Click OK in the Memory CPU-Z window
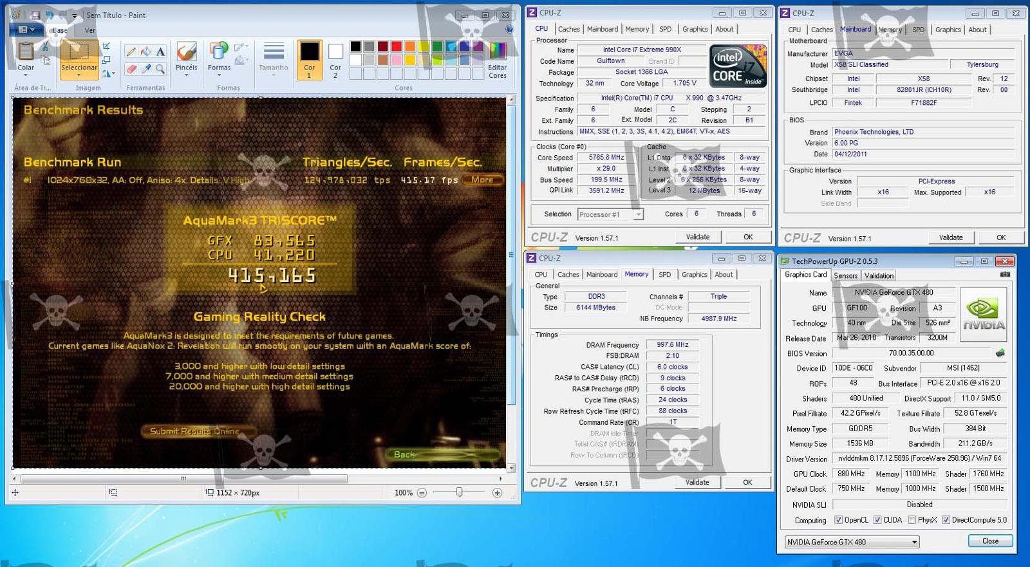This screenshot has width=1030, height=567. coord(747,482)
